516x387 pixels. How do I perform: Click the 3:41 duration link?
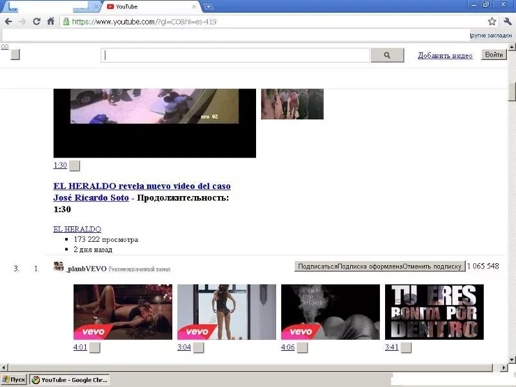tap(392, 347)
